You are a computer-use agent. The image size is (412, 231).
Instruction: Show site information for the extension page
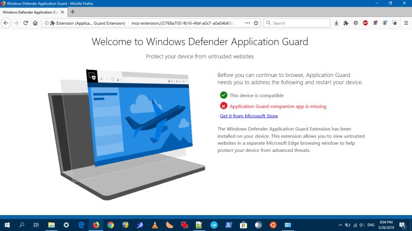pyautogui.click(x=46, y=23)
